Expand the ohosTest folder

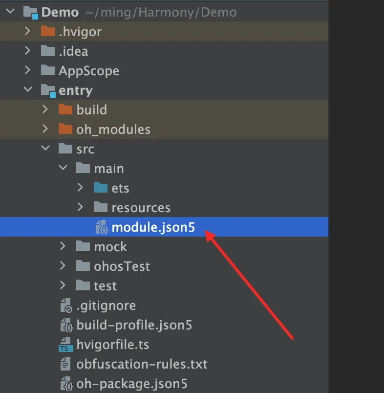pyautogui.click(x=63, y=266)
